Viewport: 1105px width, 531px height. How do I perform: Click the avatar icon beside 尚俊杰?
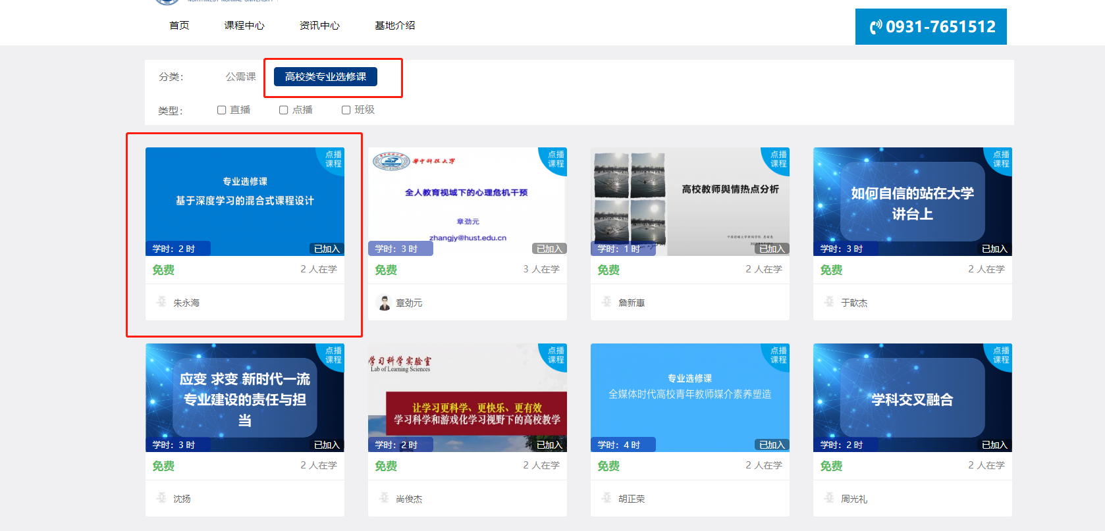click(384, 498)
